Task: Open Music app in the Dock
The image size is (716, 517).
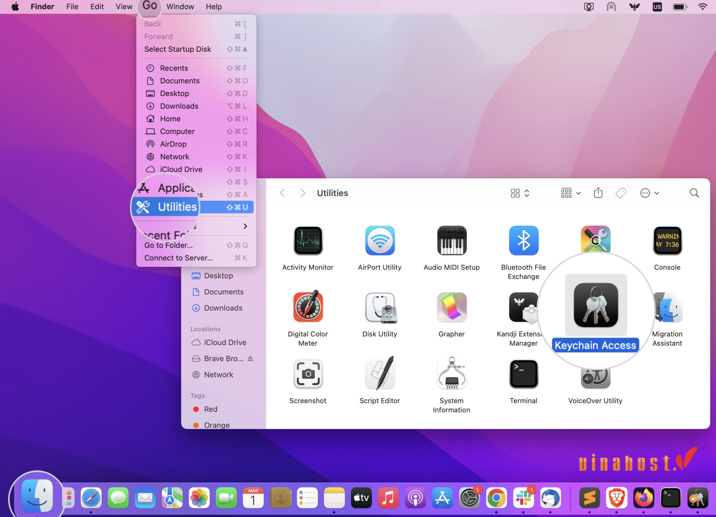Action: (x=388, y=498)
